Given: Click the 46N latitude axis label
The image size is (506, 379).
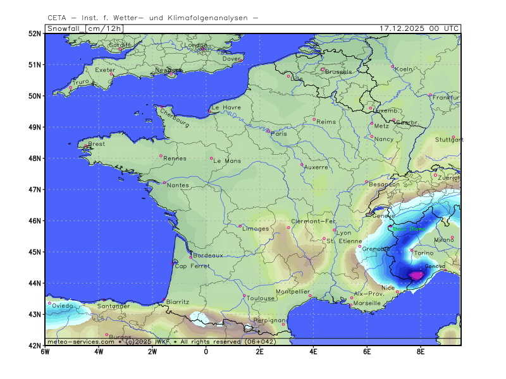Looking at the screenshot, I should 34,220.
